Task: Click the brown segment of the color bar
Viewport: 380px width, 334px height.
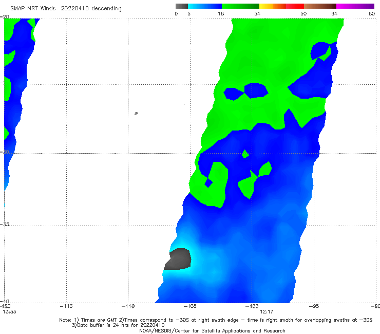Action: [x=320, y=6]
